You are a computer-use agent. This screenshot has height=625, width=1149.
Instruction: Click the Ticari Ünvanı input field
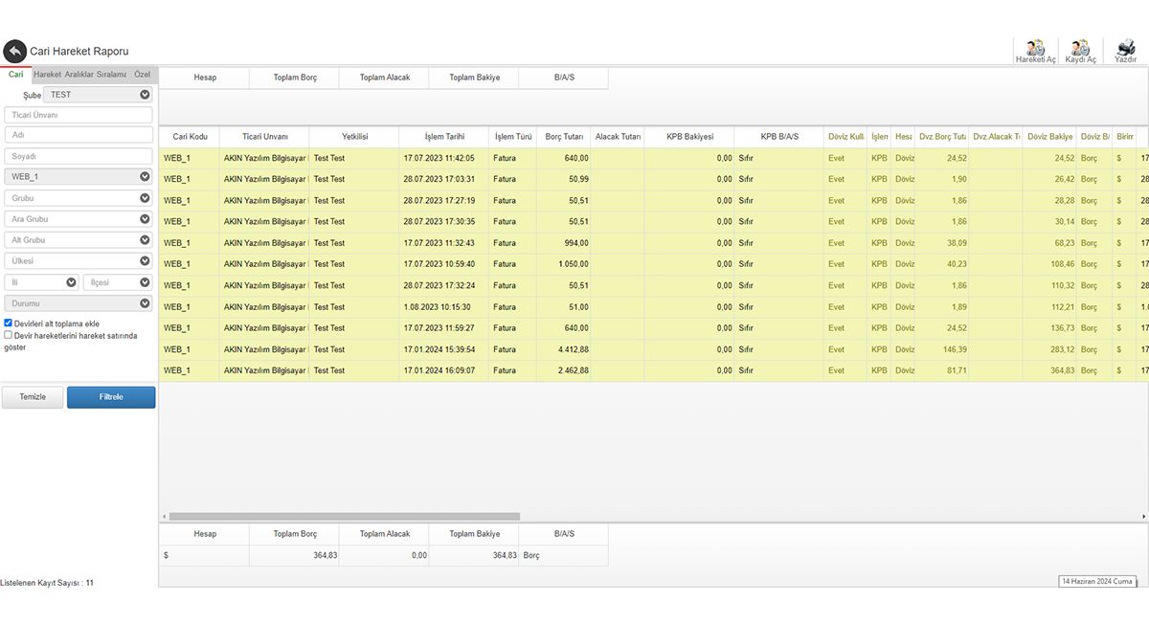[79, 115]
